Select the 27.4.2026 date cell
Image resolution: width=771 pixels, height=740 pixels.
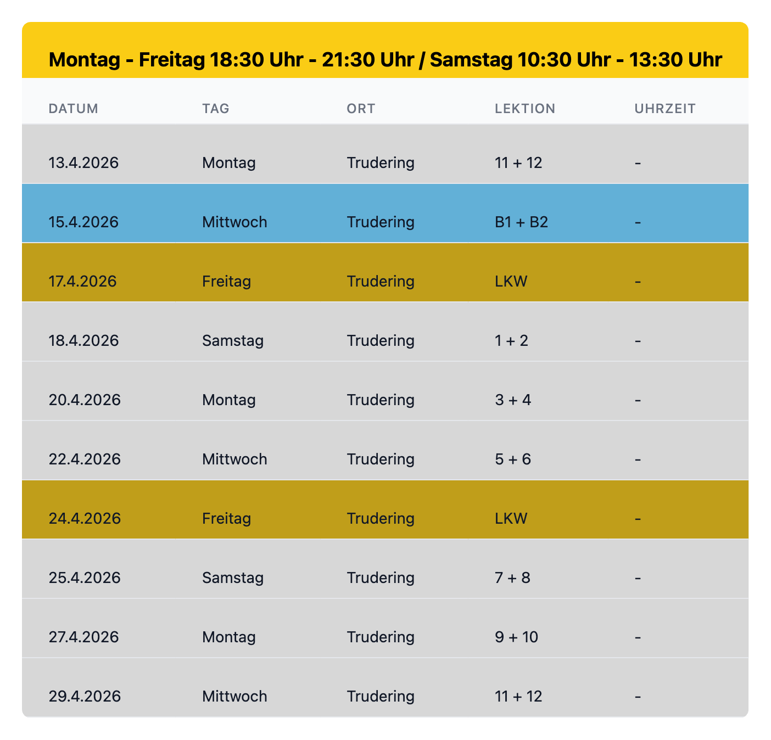pyautogui.click(x=83, y=637)
